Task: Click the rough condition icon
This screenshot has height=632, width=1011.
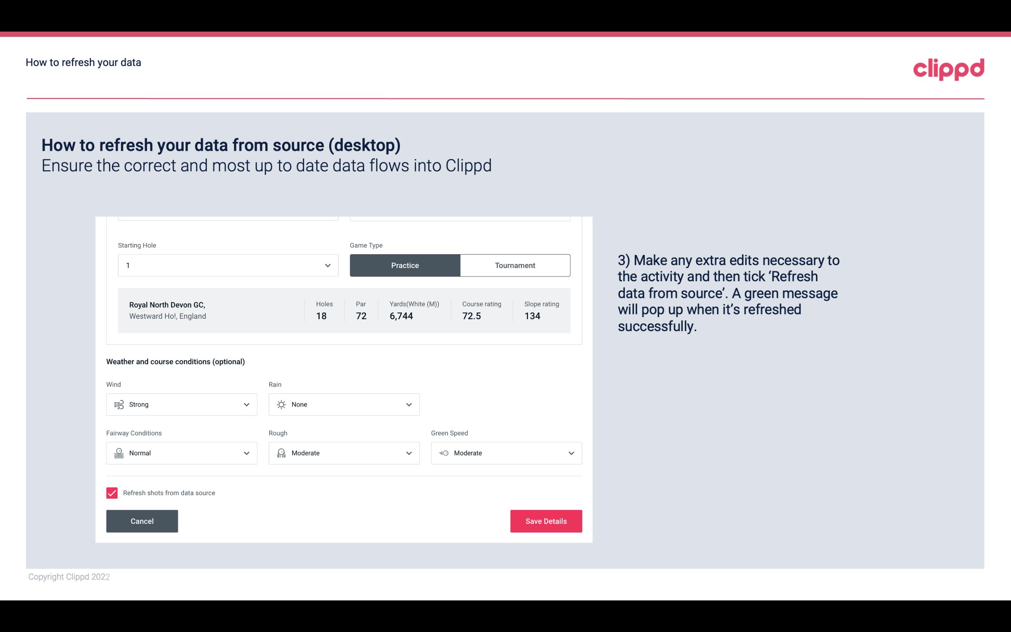Action: pyautogui.click(x=281, y=453)
